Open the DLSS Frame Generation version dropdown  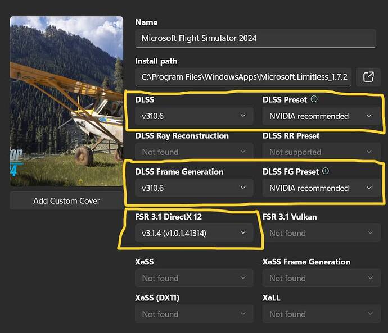[194, 188]
